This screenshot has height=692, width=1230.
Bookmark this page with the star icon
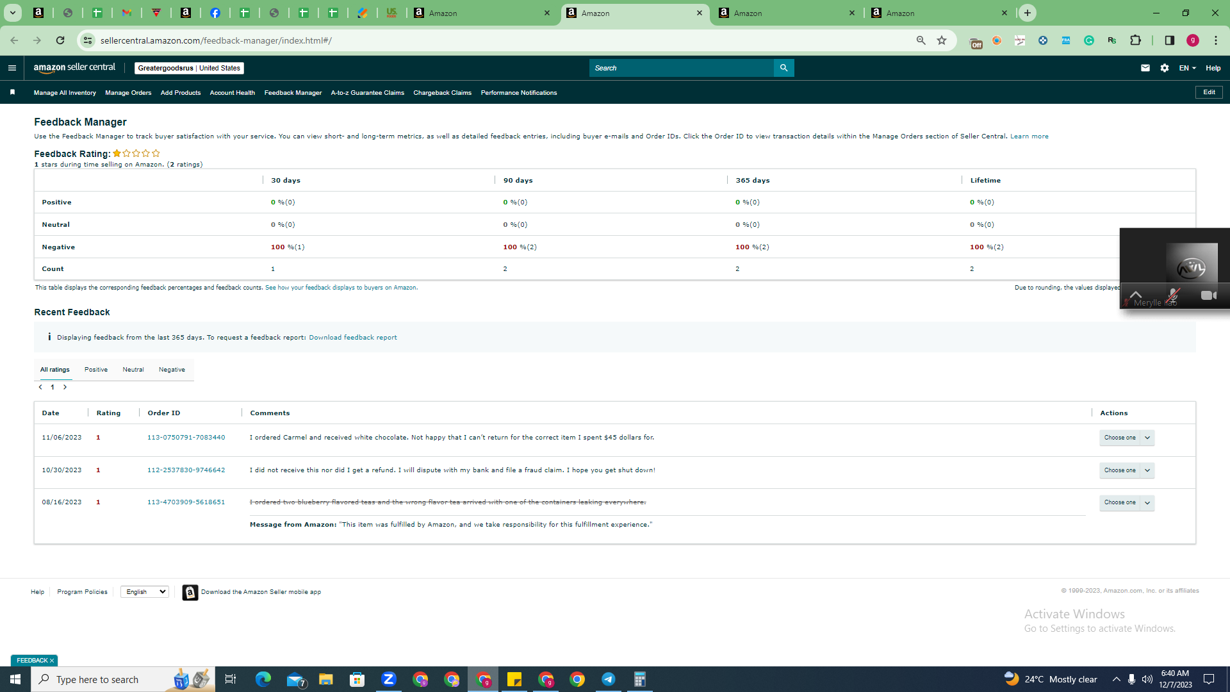click(942, 40)
